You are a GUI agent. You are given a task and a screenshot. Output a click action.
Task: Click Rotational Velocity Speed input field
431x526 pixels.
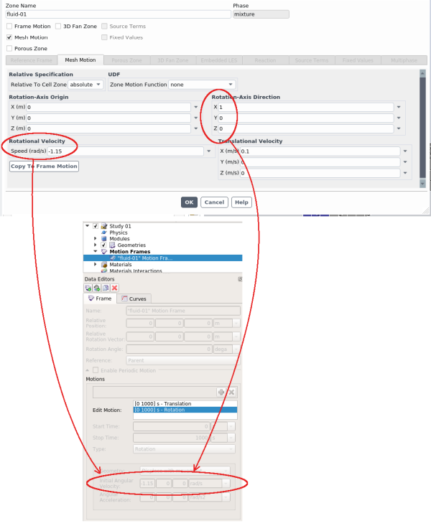pyautogui.click(x=125, y=151)
